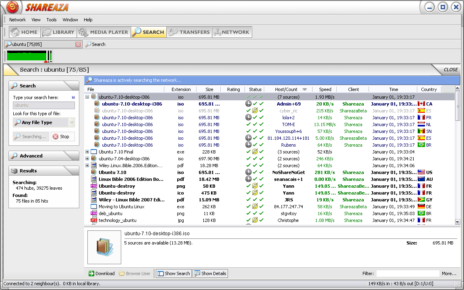Open the Tools menu
Viewport: 464px width, 290px height.
point(52,20)
